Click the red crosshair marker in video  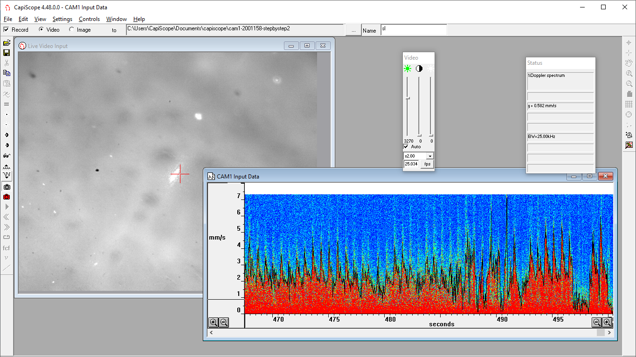click(x=180, y=174)
